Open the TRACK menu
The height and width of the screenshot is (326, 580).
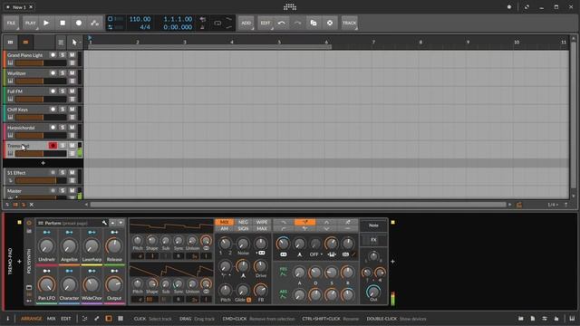pos(349,23)
